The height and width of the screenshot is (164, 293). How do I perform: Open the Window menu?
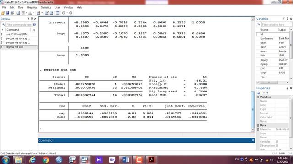point(68,7)
